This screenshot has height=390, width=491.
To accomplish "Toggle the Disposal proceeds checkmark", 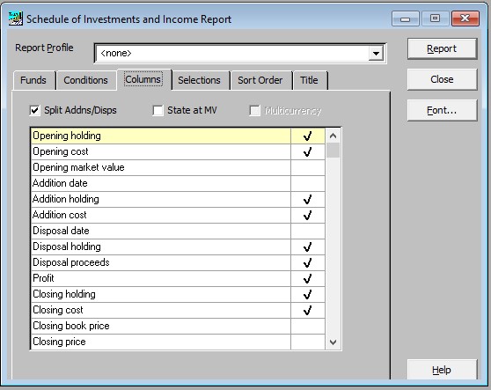I will pos(308,263).
